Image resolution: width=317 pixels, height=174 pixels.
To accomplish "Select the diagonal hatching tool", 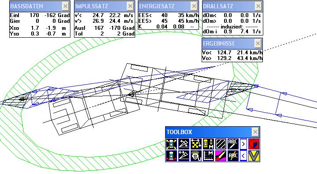I will pos(221,144).
